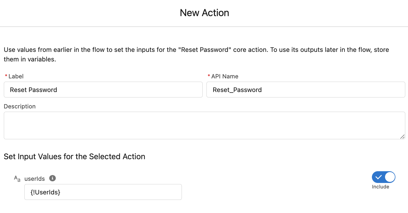Click the Set Input Values section heading
Image resolution: width=408 pixels, height=213 pixels.
(74, 156)
